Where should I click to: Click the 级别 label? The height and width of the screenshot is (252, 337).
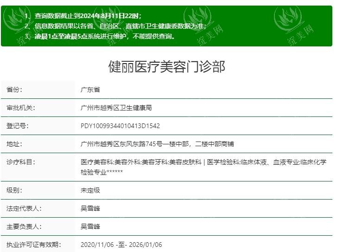pos(14,190)
